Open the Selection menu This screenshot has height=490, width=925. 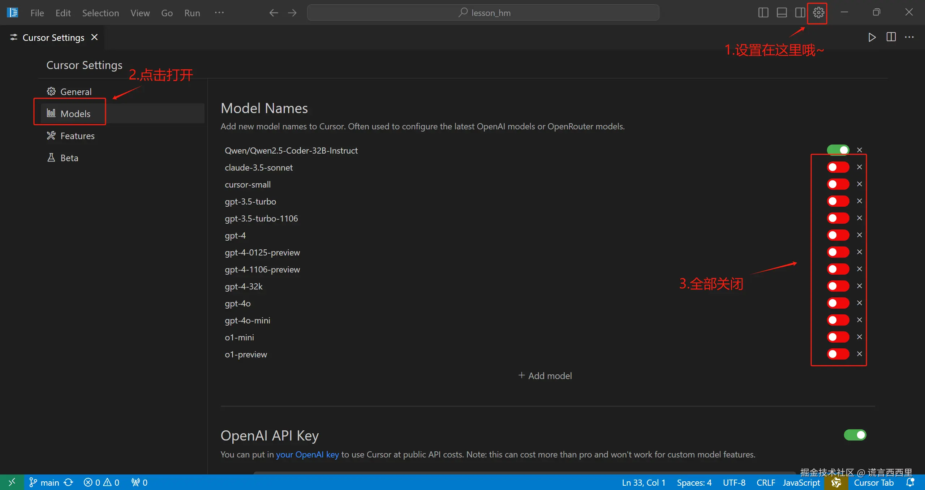click(100, 13)
